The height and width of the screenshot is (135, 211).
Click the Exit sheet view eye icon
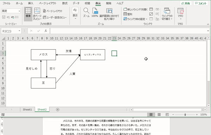pos(8,17)
